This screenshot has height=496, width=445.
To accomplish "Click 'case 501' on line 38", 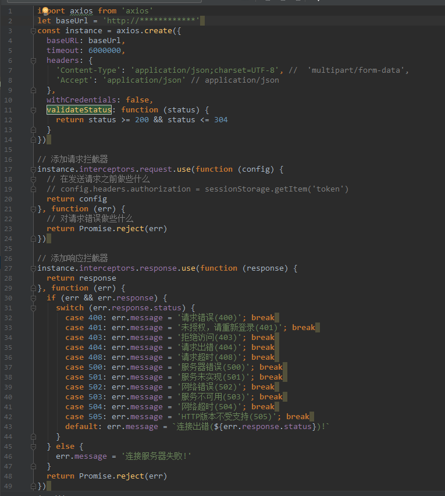I will (x=84, y=377).
